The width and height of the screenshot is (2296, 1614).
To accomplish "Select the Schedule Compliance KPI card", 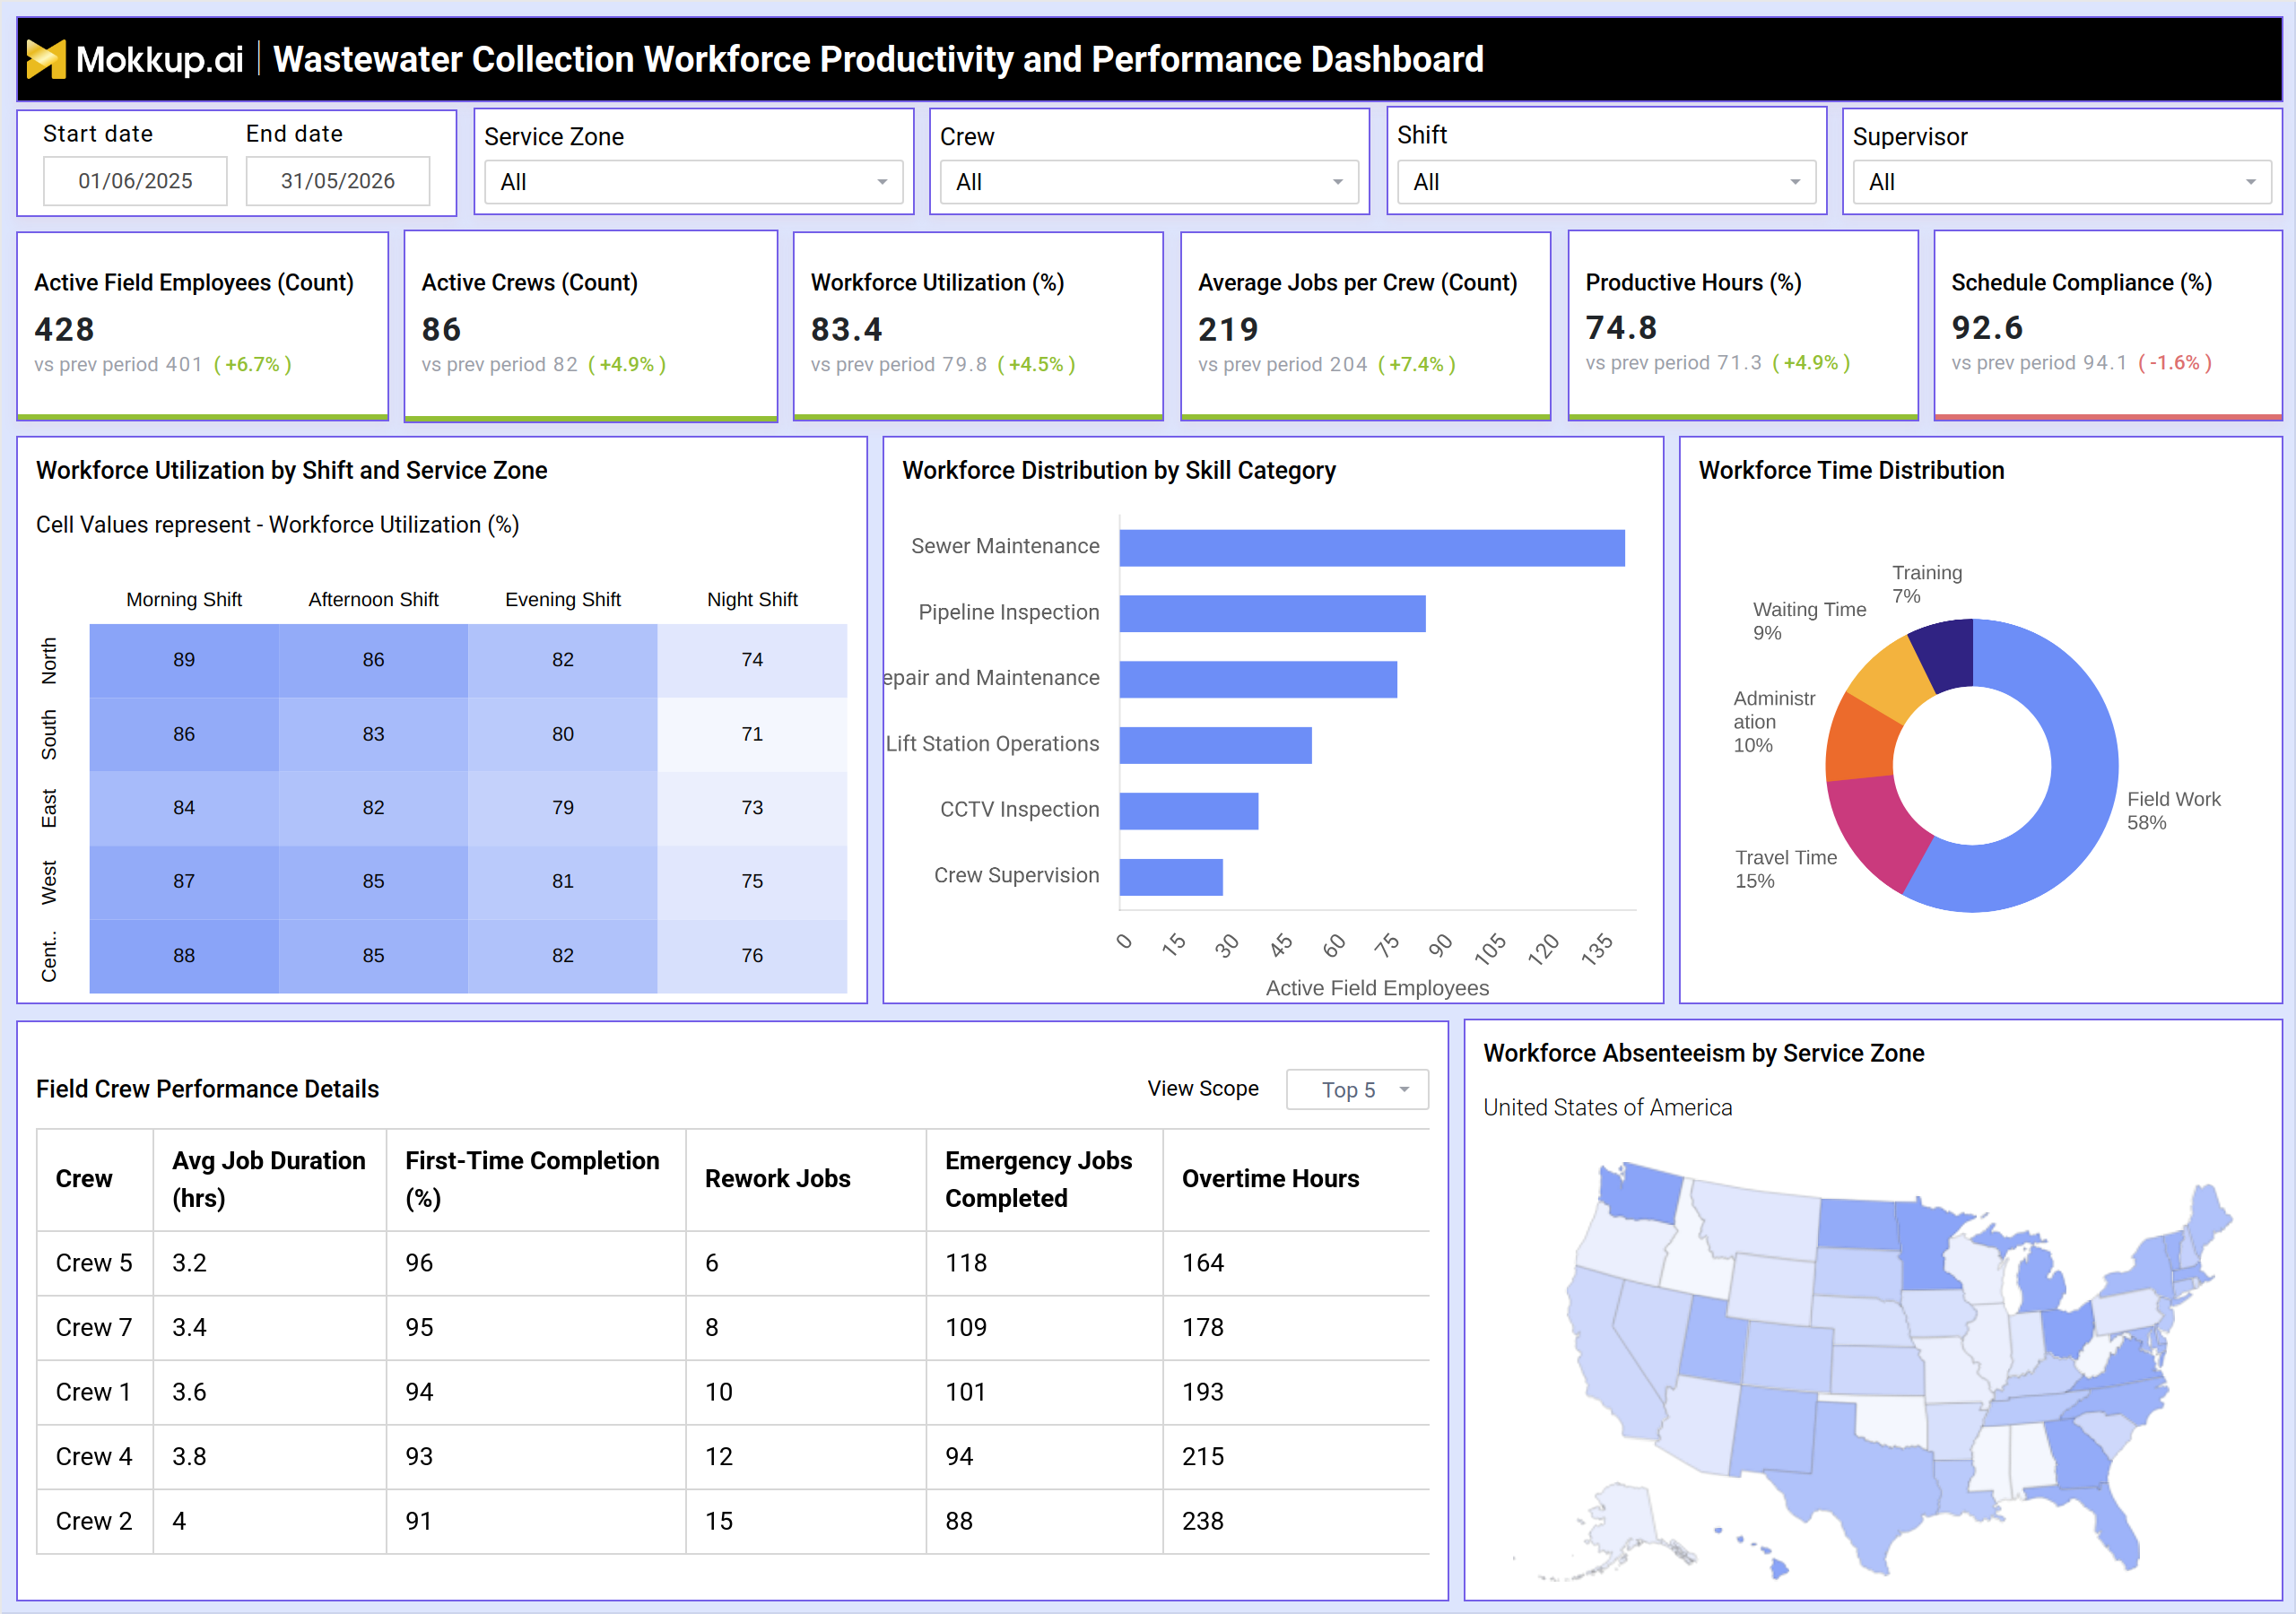I will click(2108, 326).
